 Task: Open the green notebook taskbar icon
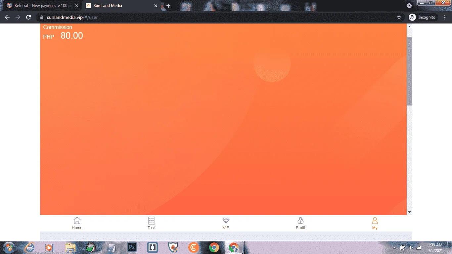click(91, 247)
